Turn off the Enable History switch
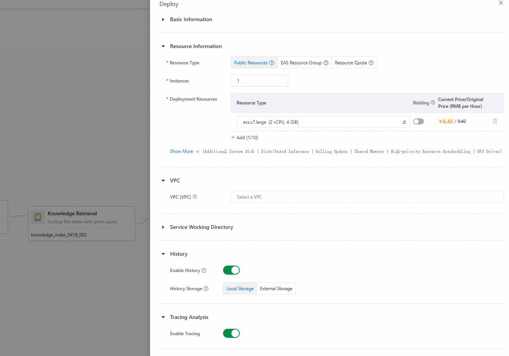509x356 pixels. point(231,270)
